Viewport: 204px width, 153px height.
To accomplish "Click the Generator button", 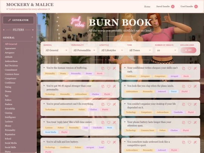I will (x=19, y=20).
